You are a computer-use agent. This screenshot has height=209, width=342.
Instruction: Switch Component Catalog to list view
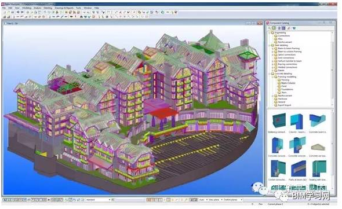tap(279, 28)
